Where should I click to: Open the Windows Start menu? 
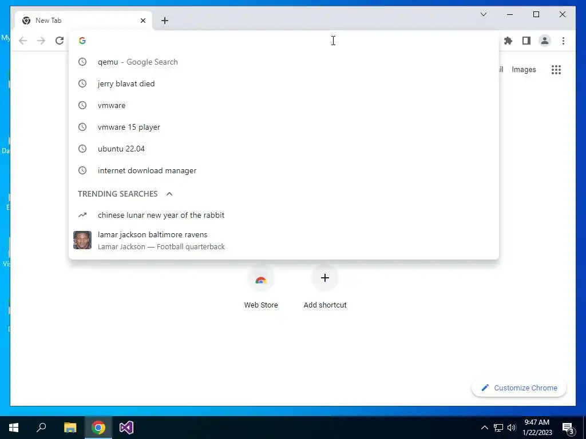14,428
